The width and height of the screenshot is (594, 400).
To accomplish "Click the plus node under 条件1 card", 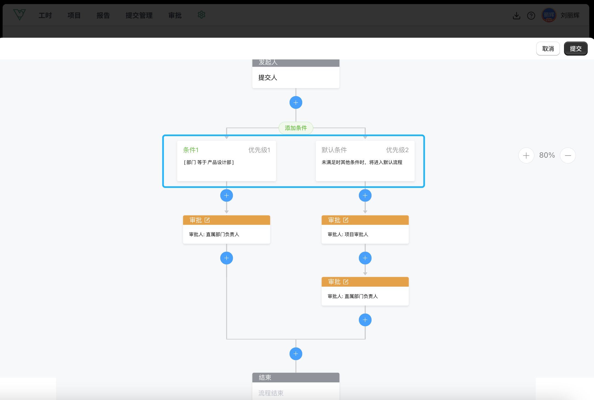I will (226, 196).
